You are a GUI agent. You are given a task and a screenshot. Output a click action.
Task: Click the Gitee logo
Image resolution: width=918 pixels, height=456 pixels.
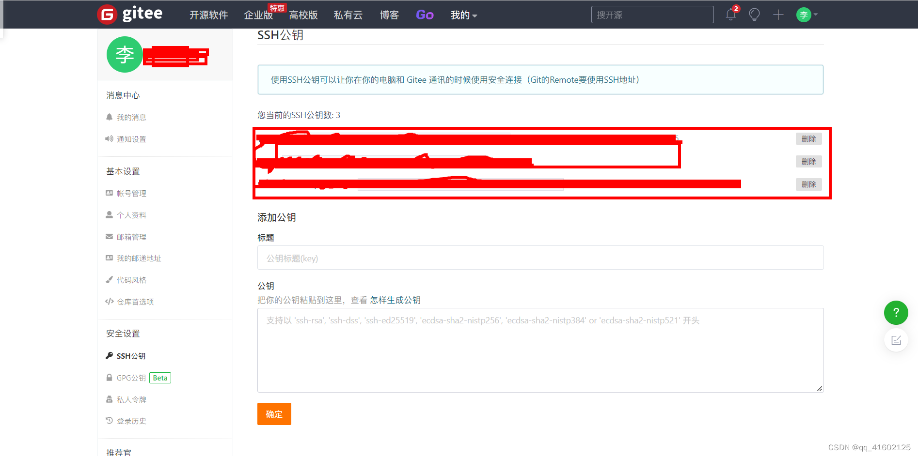point(130,14)
